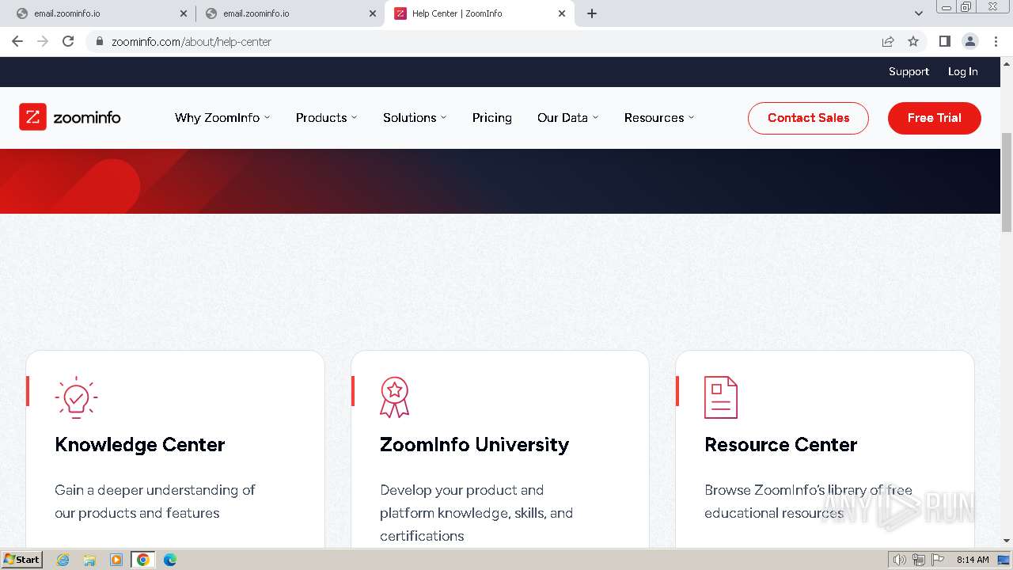Open the ZoomInfo University card heading

point(474,445)
